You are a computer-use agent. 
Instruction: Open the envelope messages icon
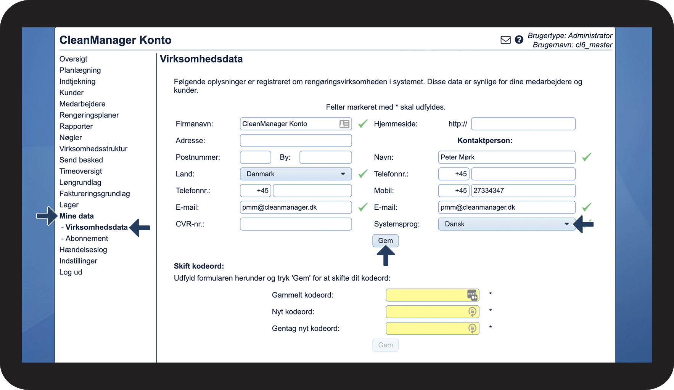point(505,40)
